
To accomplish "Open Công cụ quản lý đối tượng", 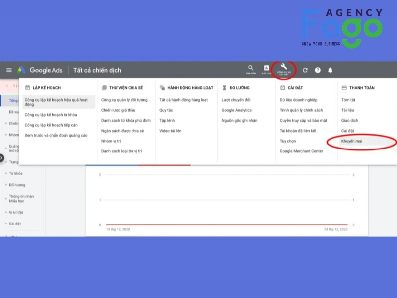I will (x=125, y=100).
